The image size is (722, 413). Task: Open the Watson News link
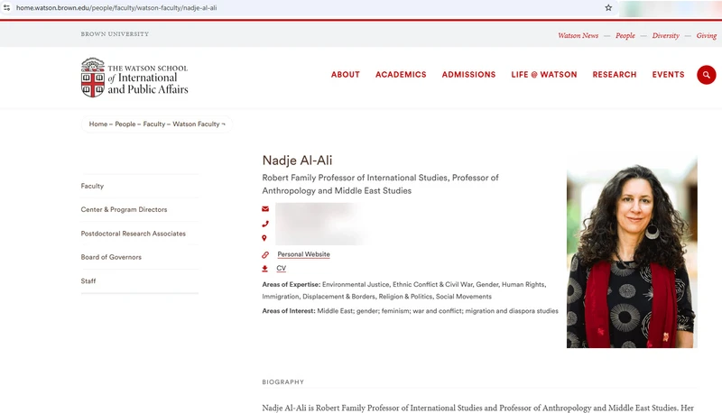578,35
